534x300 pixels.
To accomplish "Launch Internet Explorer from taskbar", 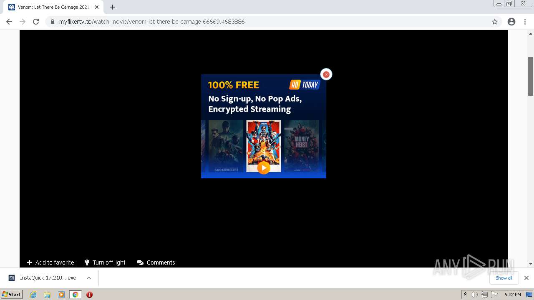I will click(x=33, y=295).
